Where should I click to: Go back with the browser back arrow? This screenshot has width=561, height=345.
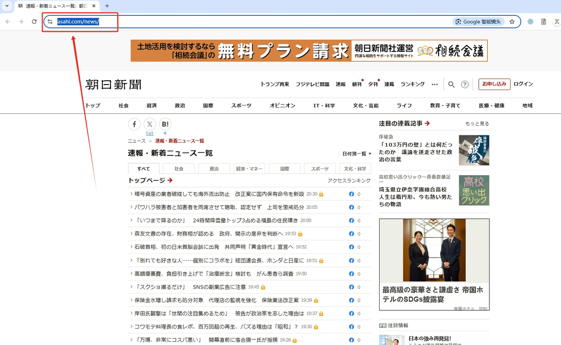(x=8, y=21)
